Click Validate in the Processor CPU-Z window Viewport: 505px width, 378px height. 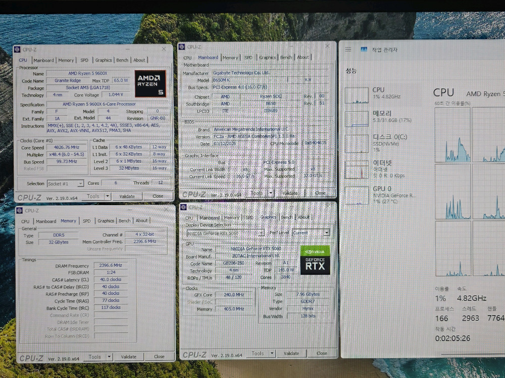click(x=127, y=196)
